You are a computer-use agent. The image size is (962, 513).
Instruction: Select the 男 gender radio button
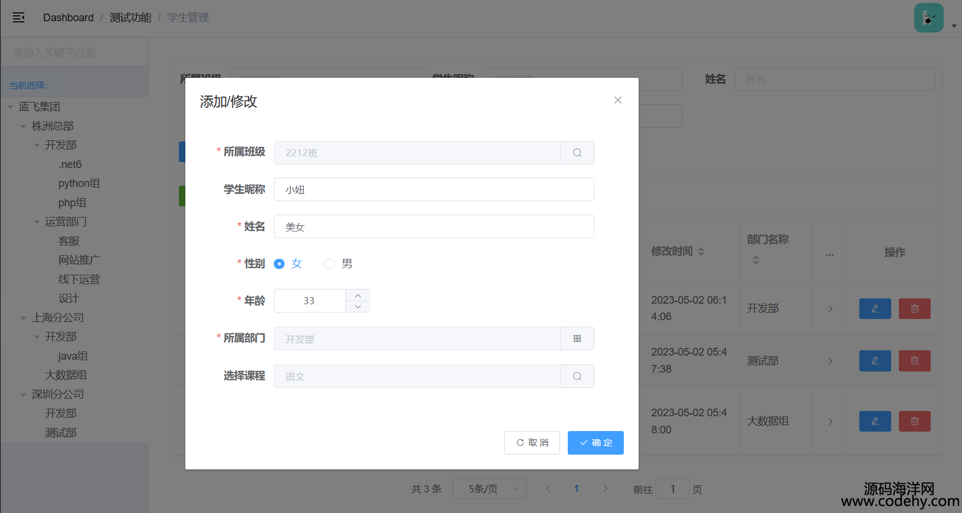pyautogui.click(x=329, y=264)
